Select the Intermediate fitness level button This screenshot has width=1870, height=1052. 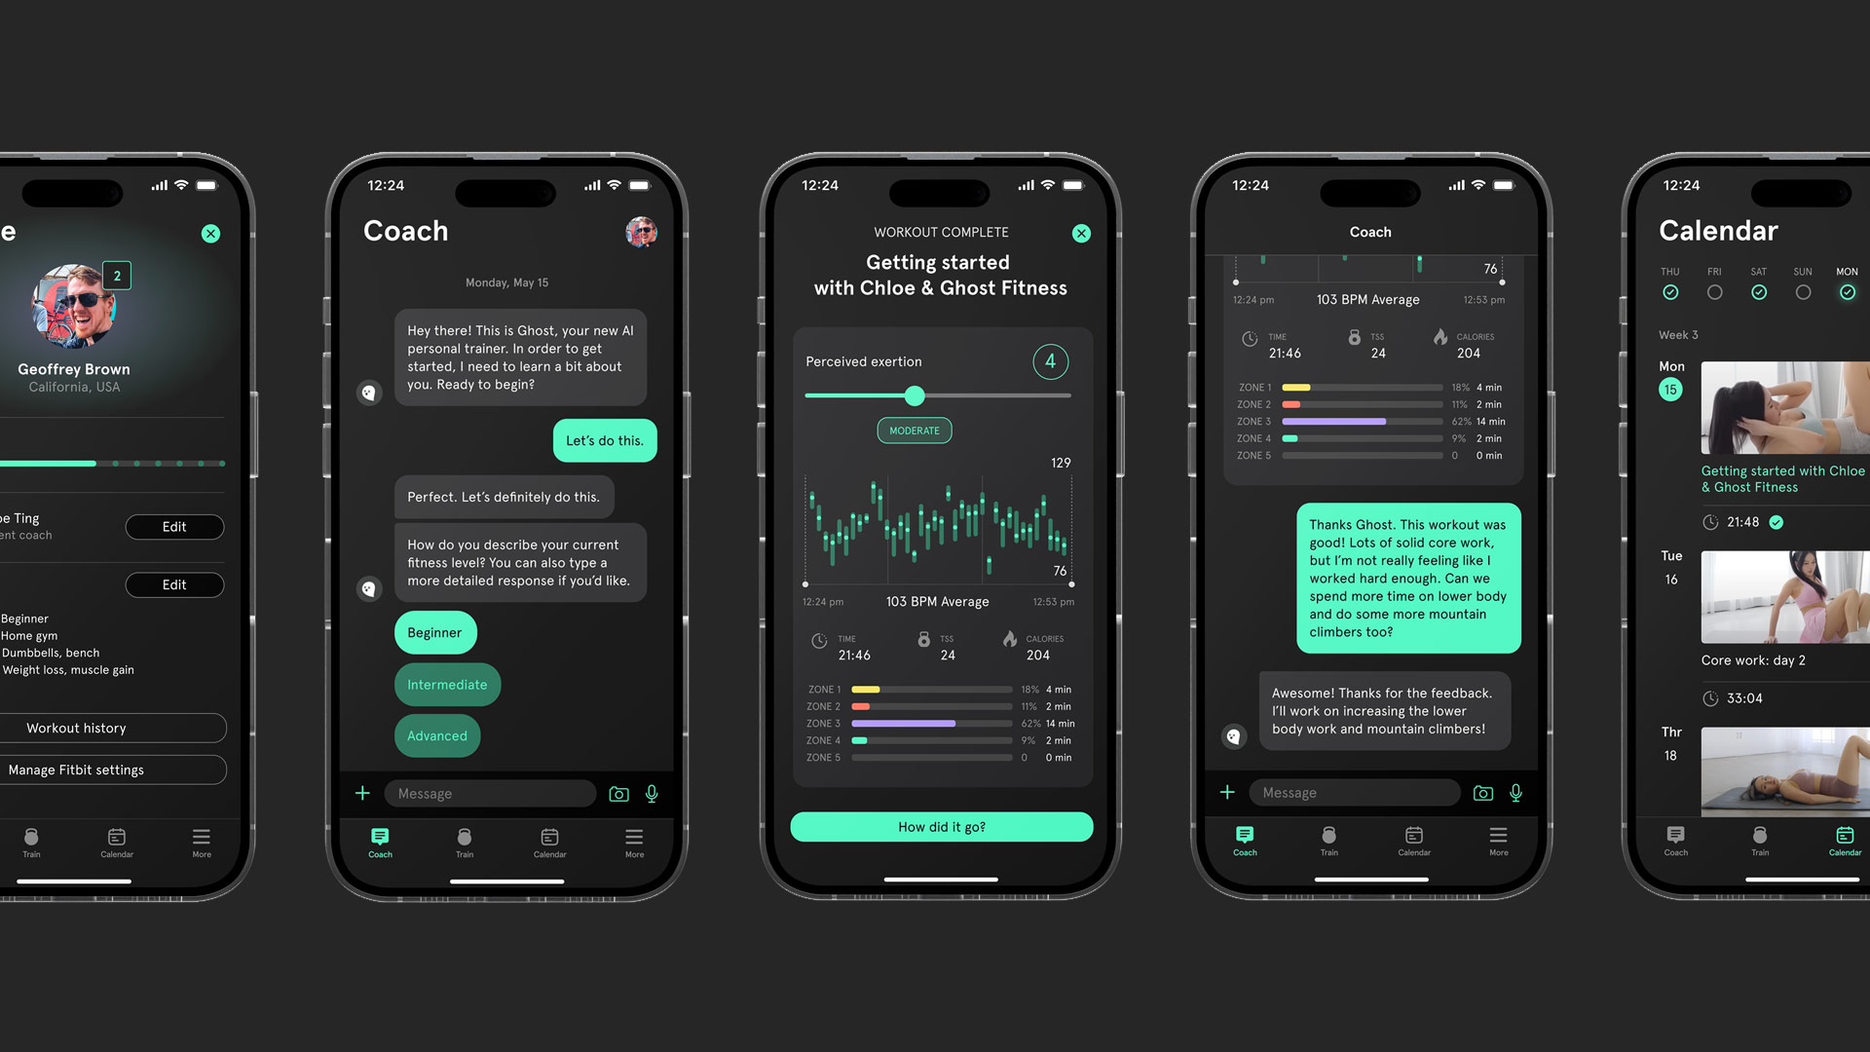pos(447,684)
